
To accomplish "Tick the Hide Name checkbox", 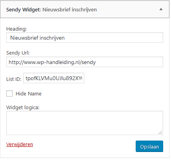I will [x=9, y=93].
